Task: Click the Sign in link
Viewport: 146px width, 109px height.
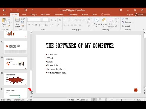Action: [x=130, y=15]
